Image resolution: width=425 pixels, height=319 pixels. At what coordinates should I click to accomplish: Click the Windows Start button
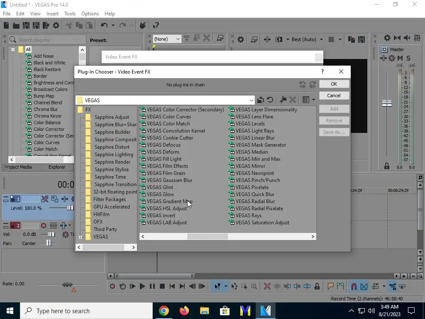coord(10,311)
